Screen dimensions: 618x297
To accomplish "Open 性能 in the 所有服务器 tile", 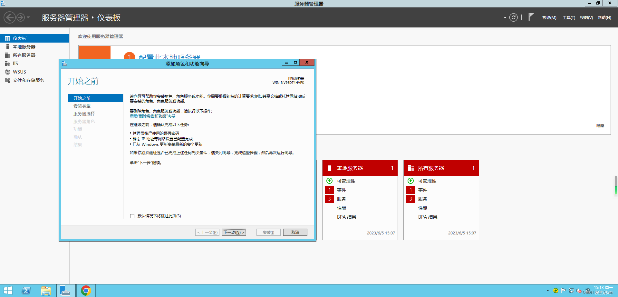I will click(423, 208).
